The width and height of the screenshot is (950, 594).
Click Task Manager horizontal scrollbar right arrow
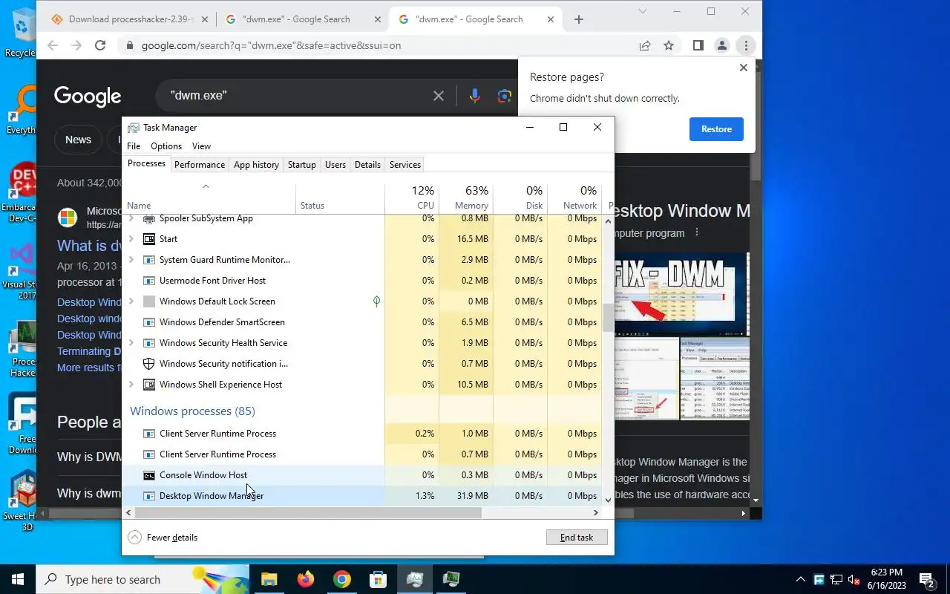point(595,512)
